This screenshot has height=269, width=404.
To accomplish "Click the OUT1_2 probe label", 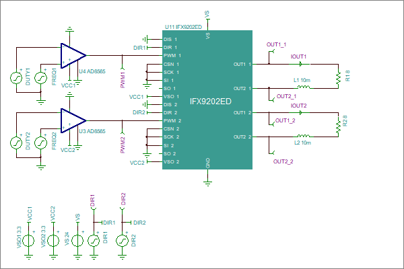I will [285, 120].
